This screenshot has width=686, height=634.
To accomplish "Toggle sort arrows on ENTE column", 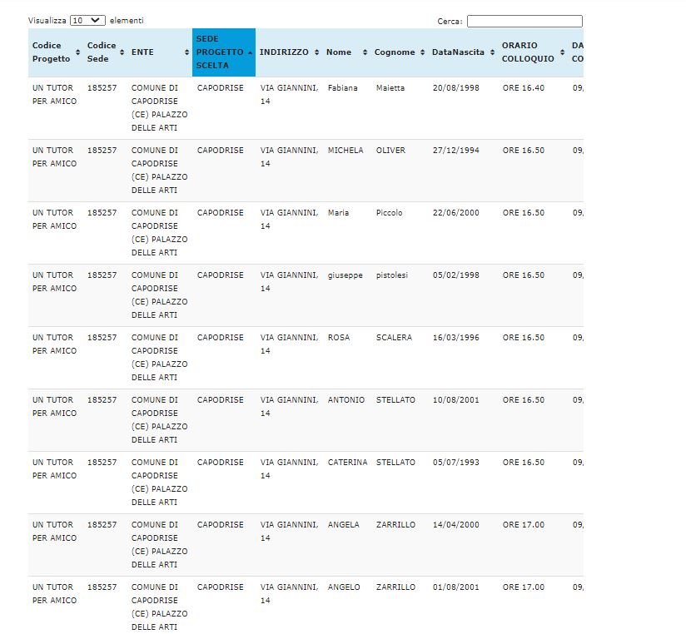I will point(186,52).
